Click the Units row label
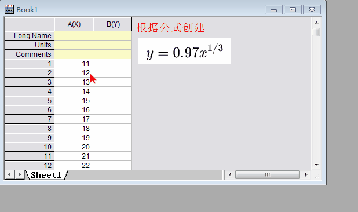358x212 pixels. (x=29, y=45)
